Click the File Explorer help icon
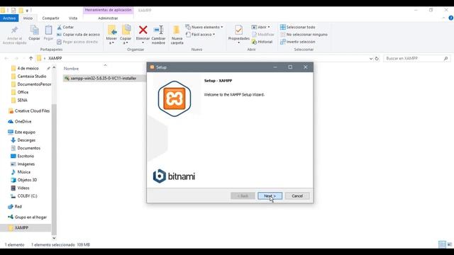The image size is (454, 255). tap(451, 18)
